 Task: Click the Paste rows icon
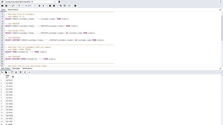pyautogui.click(x=12, y=72)
